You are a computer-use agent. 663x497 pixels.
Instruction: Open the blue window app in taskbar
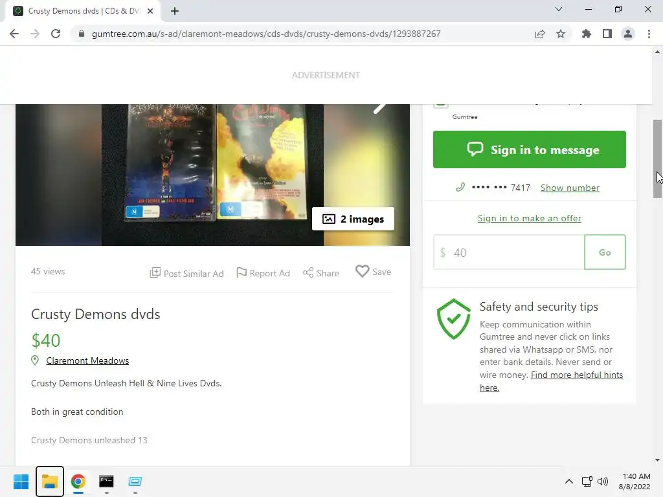click(135, 481)
